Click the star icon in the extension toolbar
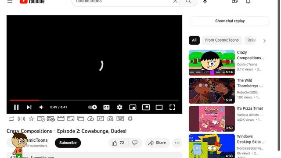Viewport: 281px width, 158px height. [x=31, y=118]
